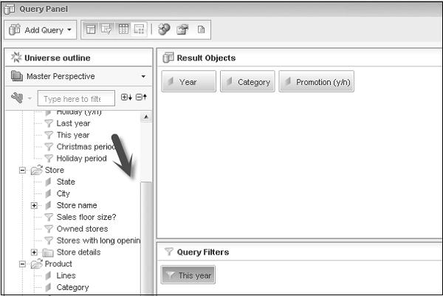Click the Last year filter funnel icon
The height and width of the screenshot is (296, 443).
click(x=49, y=123)
